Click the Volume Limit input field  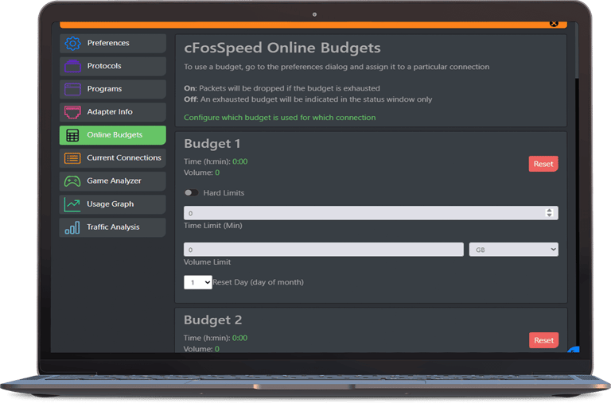click(324, 250)
